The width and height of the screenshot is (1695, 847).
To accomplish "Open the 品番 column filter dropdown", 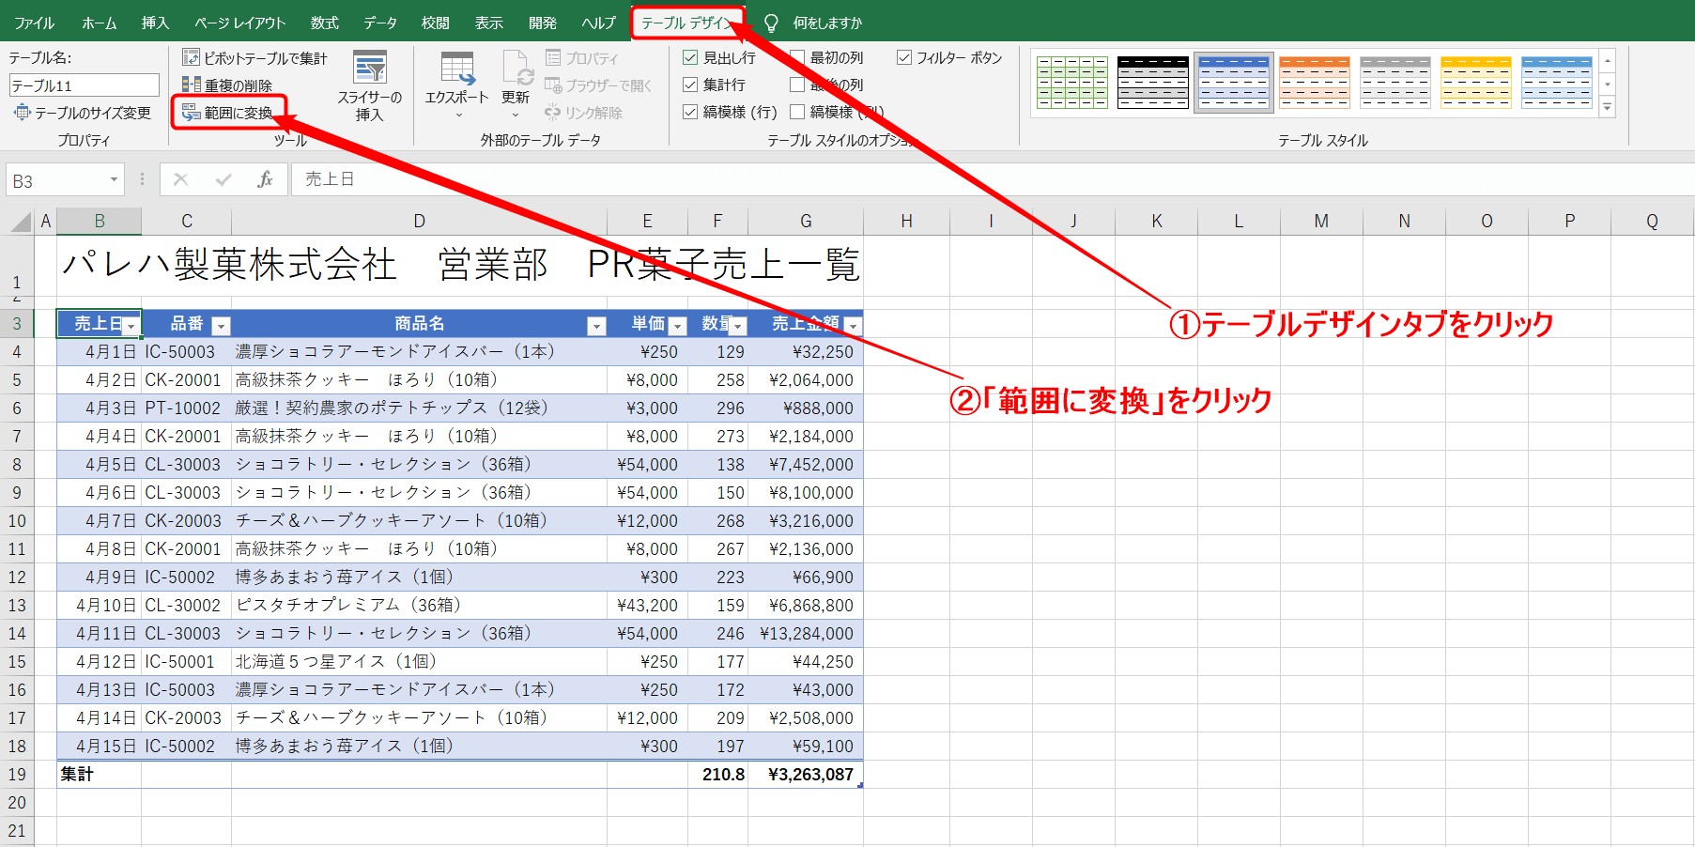I will click(222, 326).
